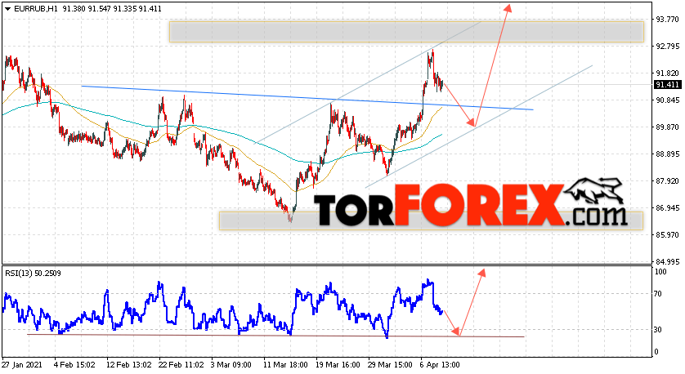Click the 88.895 price axis label
685x374 pixels.
click(667, 154)
